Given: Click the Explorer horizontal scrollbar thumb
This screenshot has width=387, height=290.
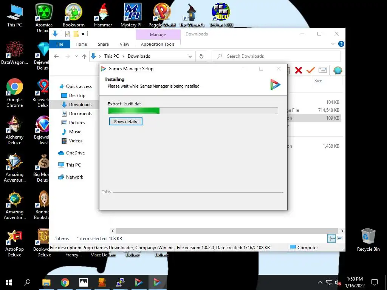Looking at the screenshot, I should coord(227,231).
